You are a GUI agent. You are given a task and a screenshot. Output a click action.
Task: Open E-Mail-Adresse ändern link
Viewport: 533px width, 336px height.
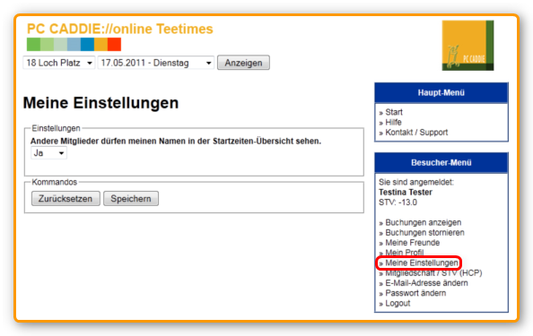point(426,283)
